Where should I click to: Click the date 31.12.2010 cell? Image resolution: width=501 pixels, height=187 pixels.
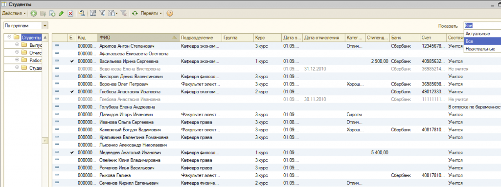pos(315,69)
